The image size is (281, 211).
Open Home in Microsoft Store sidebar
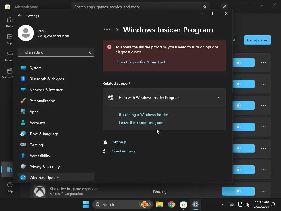(x=9, y=22)
